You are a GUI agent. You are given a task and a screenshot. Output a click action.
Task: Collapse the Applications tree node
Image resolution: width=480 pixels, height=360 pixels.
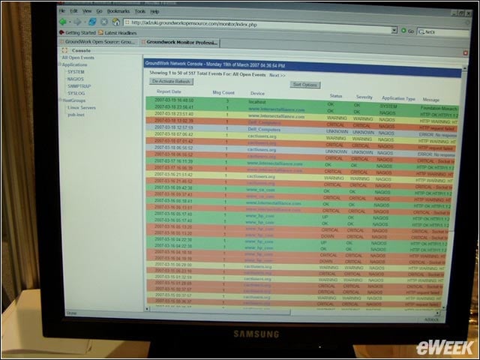60,64
